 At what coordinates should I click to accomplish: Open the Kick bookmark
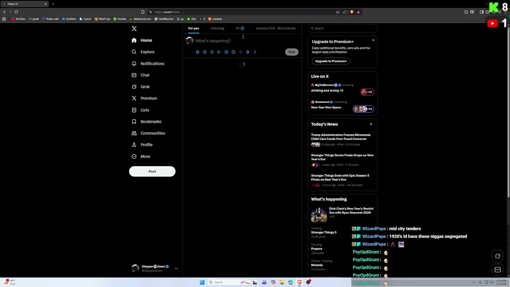[x=192, y=19]
